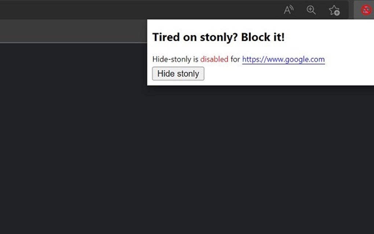Reveal favorites options using the star control
Image resolution: width=374 pixels, height=234 pixels.
tap(334, 10)
